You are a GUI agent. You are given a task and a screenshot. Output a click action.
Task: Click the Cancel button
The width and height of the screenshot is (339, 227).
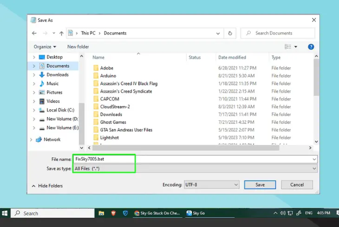297,185
